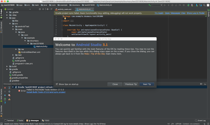Expand the res folder
Image resolution: width=210 pixels, height=125 pixels.
pos(16,49)
